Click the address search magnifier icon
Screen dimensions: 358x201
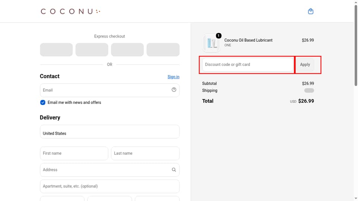[174, 170]
